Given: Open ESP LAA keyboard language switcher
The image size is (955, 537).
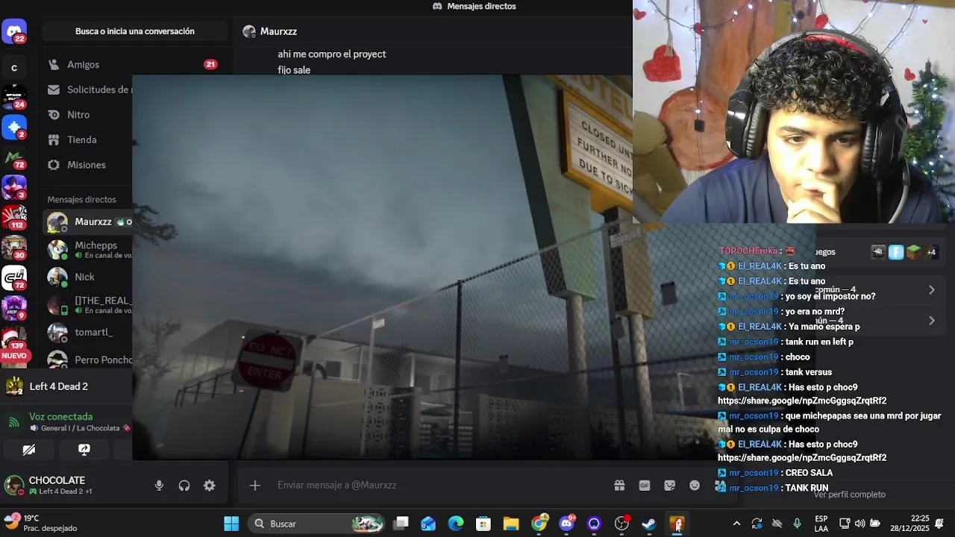Looking at the screenshot, I should 821,524.
